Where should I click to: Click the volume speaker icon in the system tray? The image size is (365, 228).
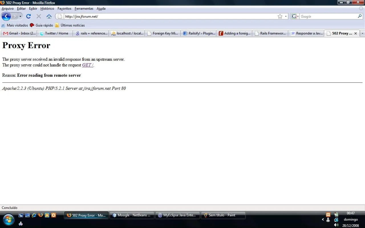[336, 225]
